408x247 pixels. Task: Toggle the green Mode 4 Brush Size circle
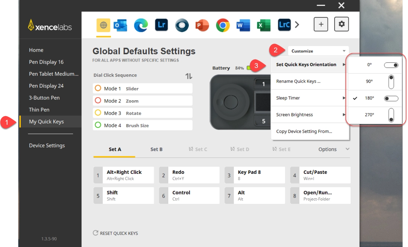98,125
